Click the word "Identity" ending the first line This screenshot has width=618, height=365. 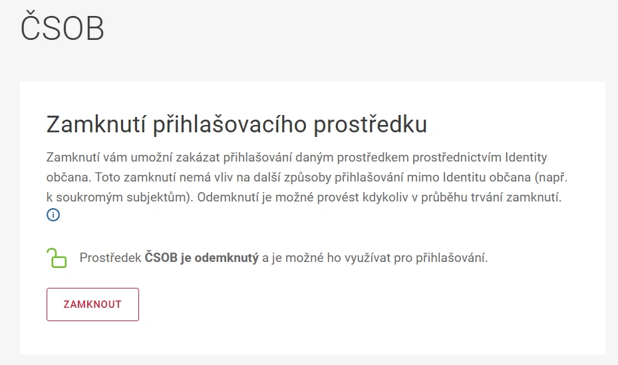[x=526, y=158]
